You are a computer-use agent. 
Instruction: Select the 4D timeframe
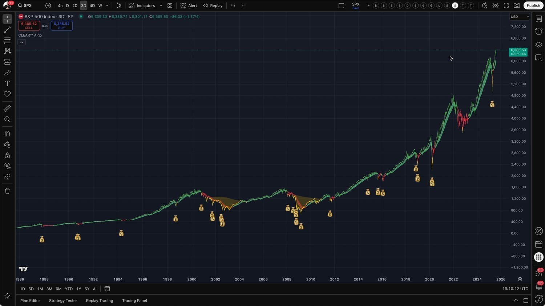tap(92, 5)
